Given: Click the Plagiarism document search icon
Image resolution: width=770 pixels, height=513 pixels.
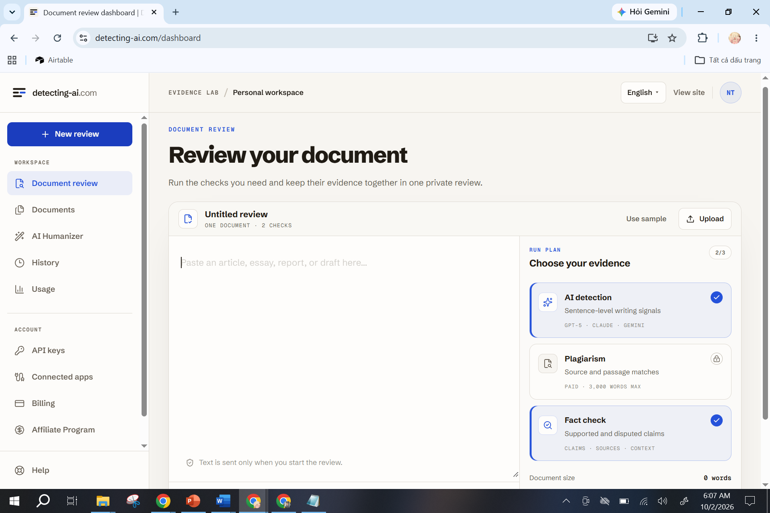Looking at the screenshot, I should [x=547, y=364].
